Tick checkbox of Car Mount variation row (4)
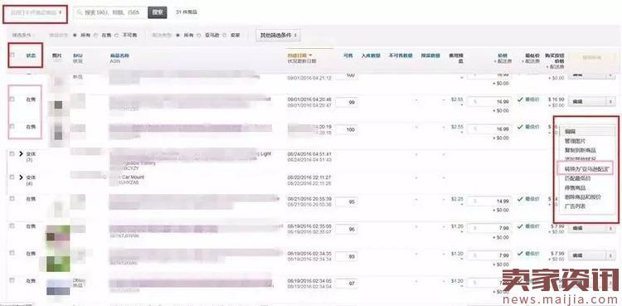622x306 pixels. pos(12,177)
